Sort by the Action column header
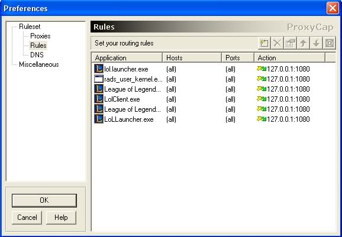Screen dimensions: 342x237 coord(290,58)
